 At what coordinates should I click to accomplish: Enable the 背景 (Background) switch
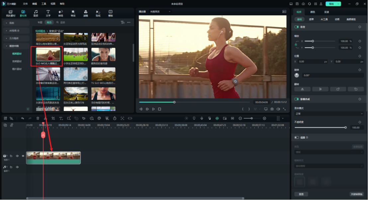click(x=297, y=137)
